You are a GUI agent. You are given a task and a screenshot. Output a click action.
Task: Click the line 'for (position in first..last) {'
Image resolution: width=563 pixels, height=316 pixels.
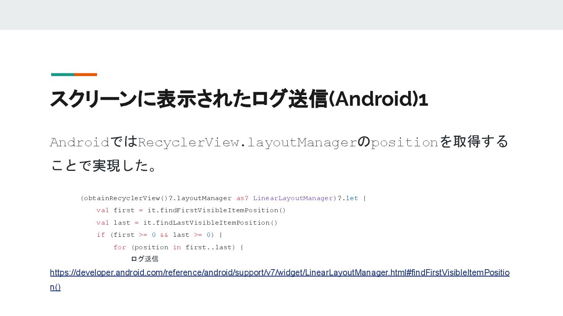(178, 247)
